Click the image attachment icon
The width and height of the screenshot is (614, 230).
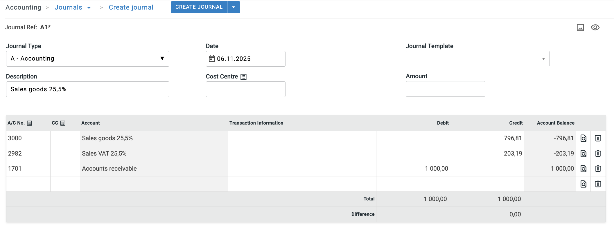[x=580, y=28]
